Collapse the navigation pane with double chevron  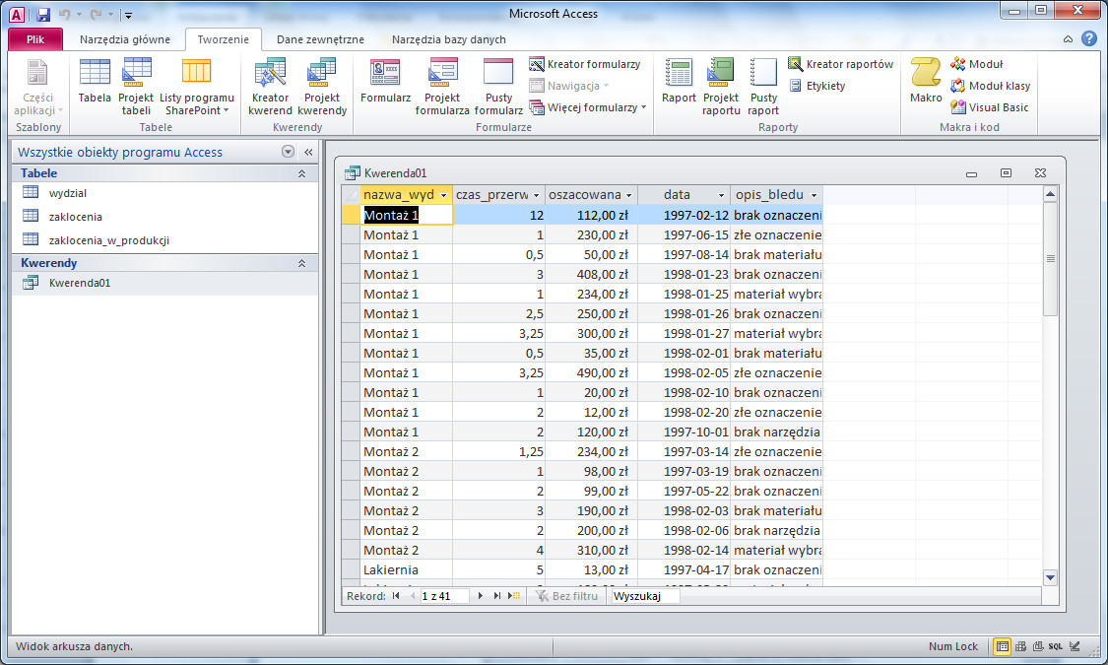pyautogui.click(x=308, y=152)
